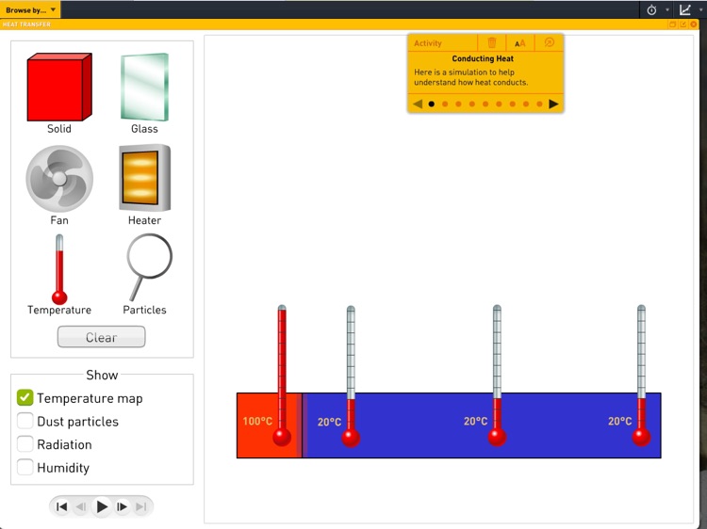Click the reset icon in Activity header

pyautogui.click(x=550, y=42)
